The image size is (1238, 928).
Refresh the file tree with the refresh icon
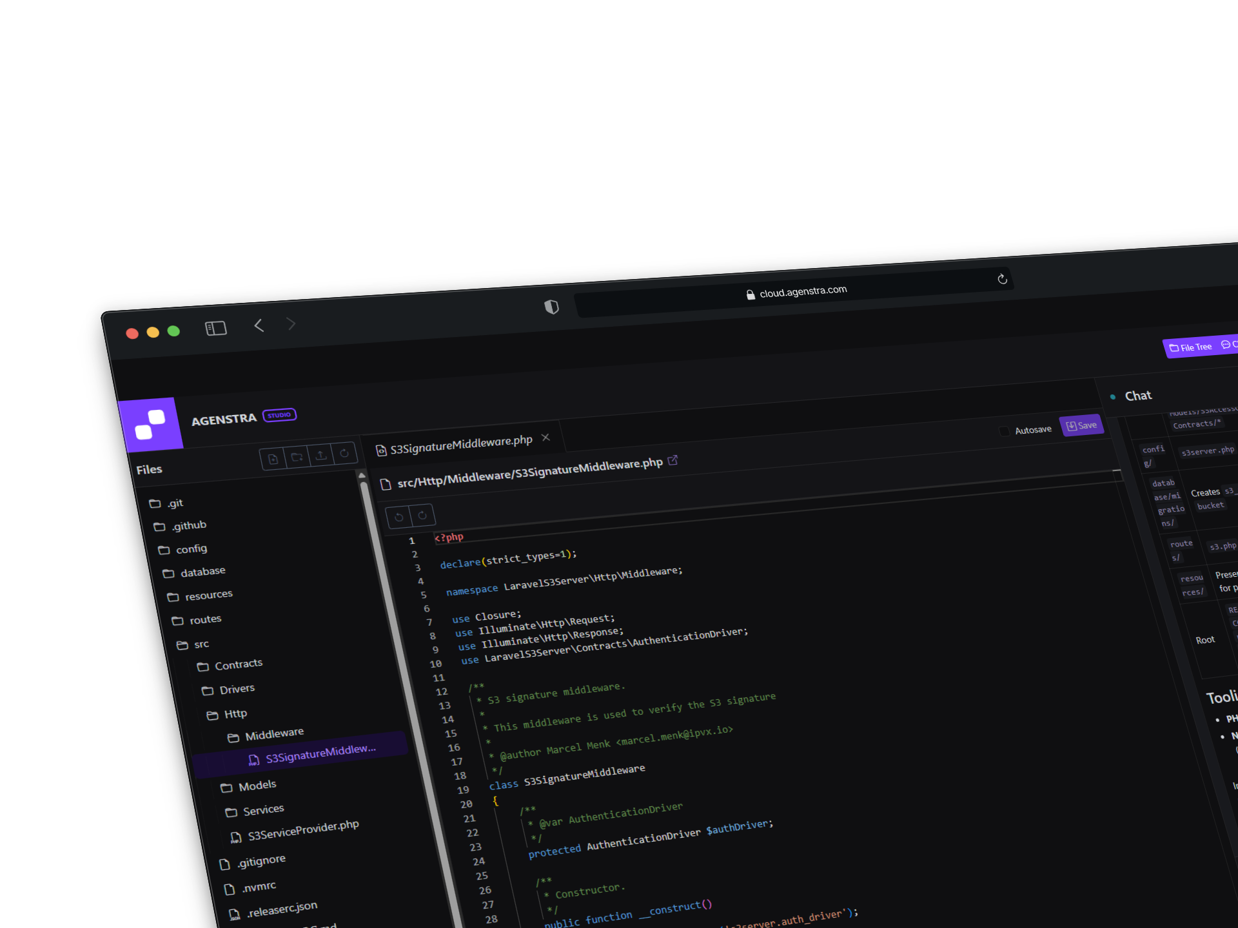point(346,453)
